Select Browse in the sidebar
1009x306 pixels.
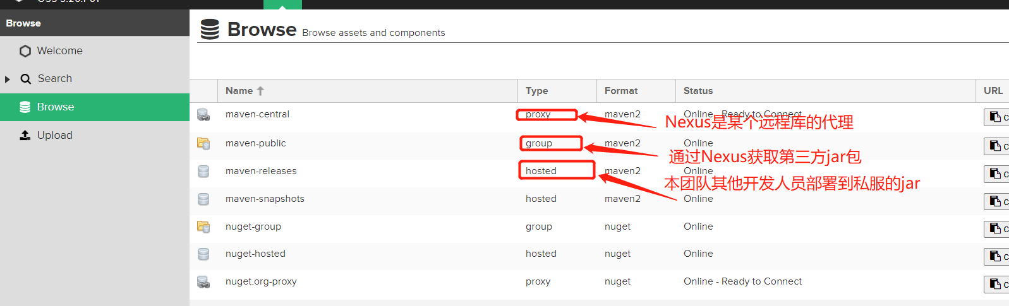click(95, 107)
